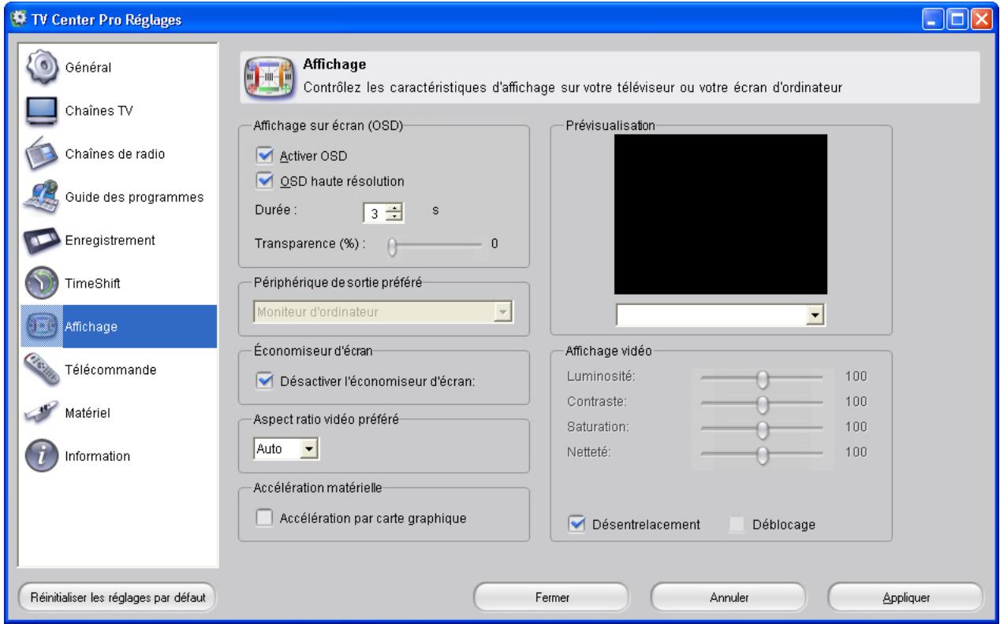1000x624 pixels.
Task: Enable Accélération par carte graphique
Action: 265,518
